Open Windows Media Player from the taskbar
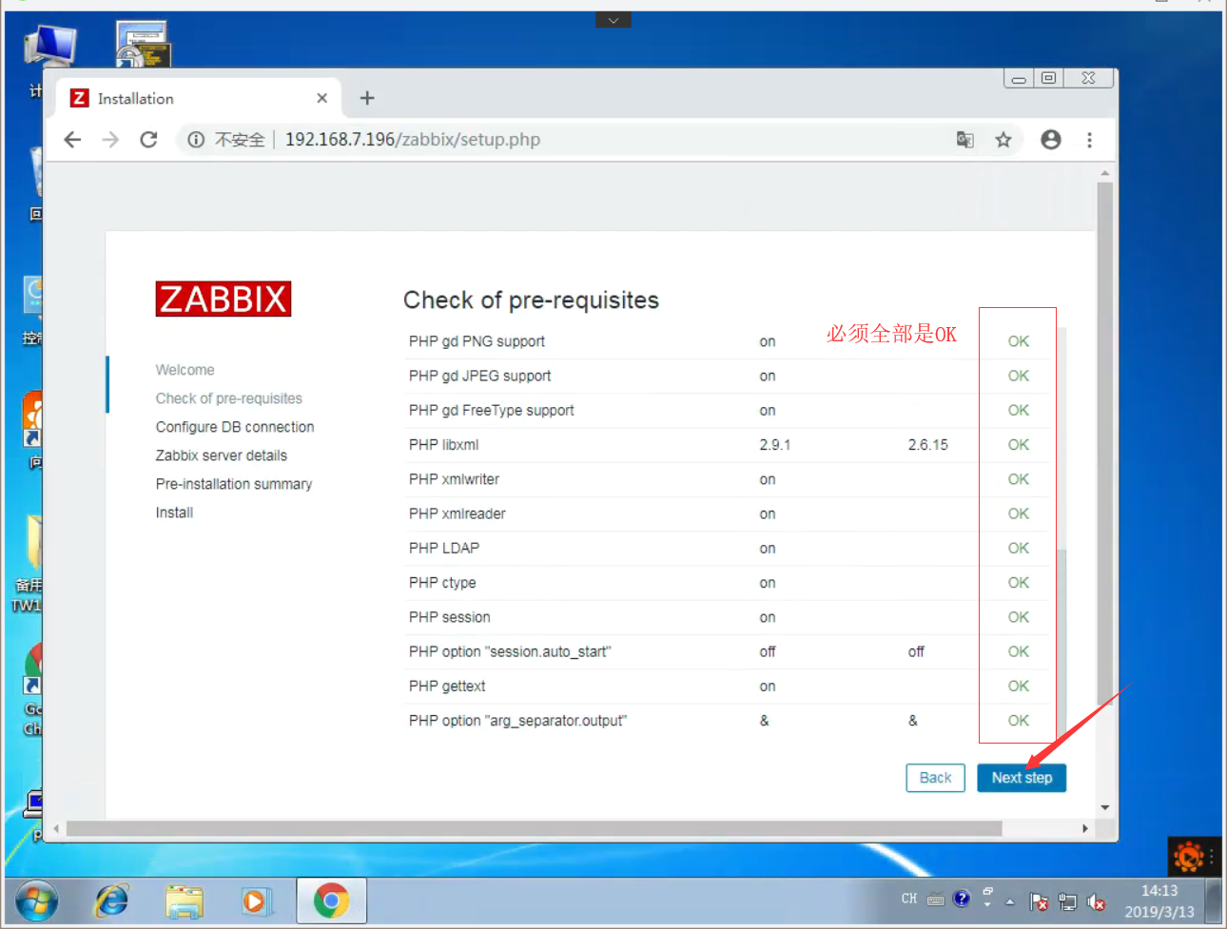This screenshot has width=1227, height=929. tap(255, 900)
